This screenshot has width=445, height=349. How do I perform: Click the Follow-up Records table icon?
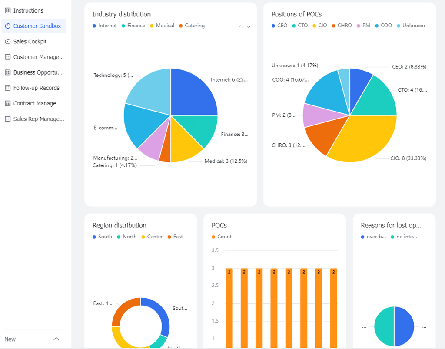pos(8,88)
